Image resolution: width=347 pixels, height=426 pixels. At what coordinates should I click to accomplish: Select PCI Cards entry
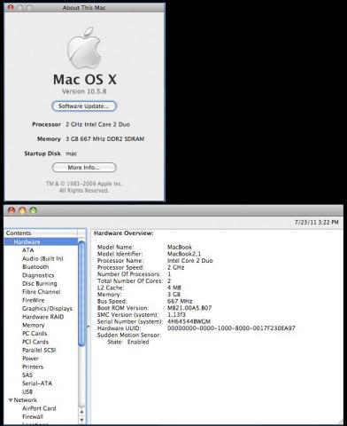pos(35,342)
